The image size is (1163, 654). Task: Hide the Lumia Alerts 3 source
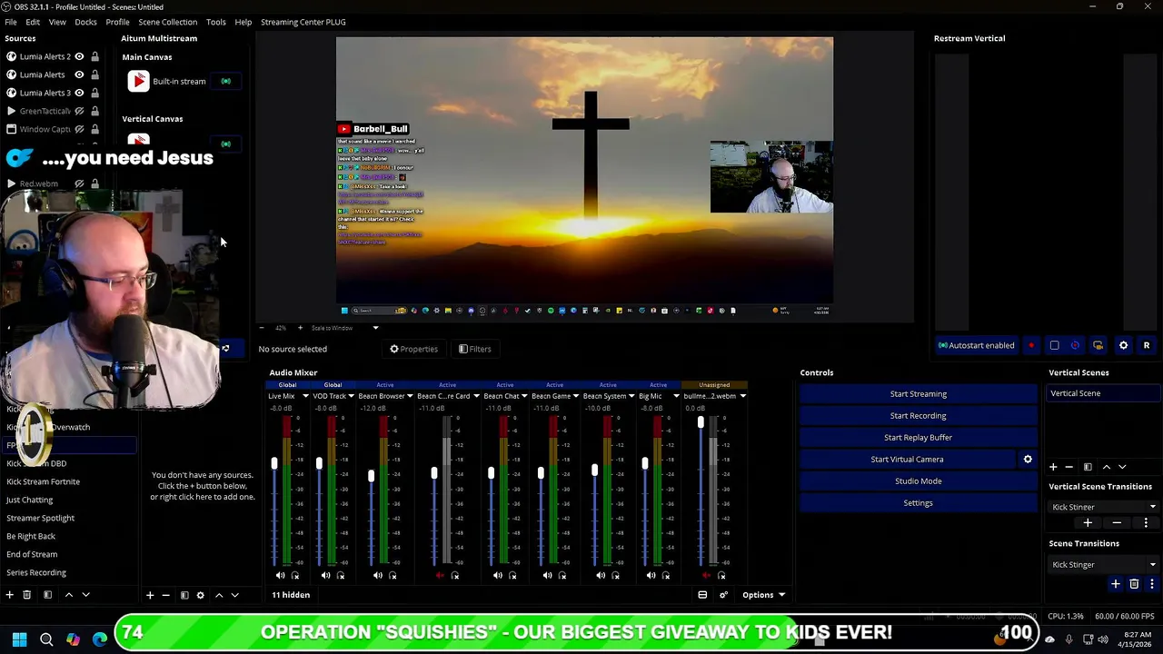[79, 93]
